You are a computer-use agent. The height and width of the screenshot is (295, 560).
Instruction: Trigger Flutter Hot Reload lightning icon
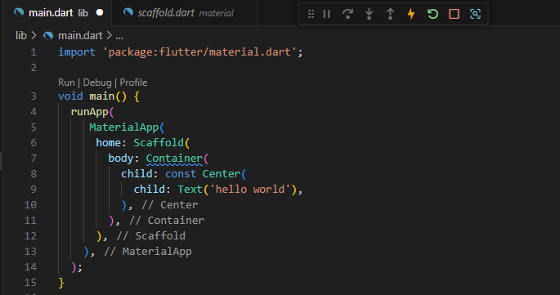pyautogui.click(x=411, y=14)
